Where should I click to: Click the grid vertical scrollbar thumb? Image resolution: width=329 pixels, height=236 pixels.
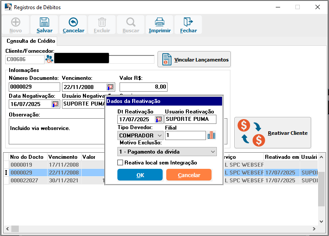point(321,189)
